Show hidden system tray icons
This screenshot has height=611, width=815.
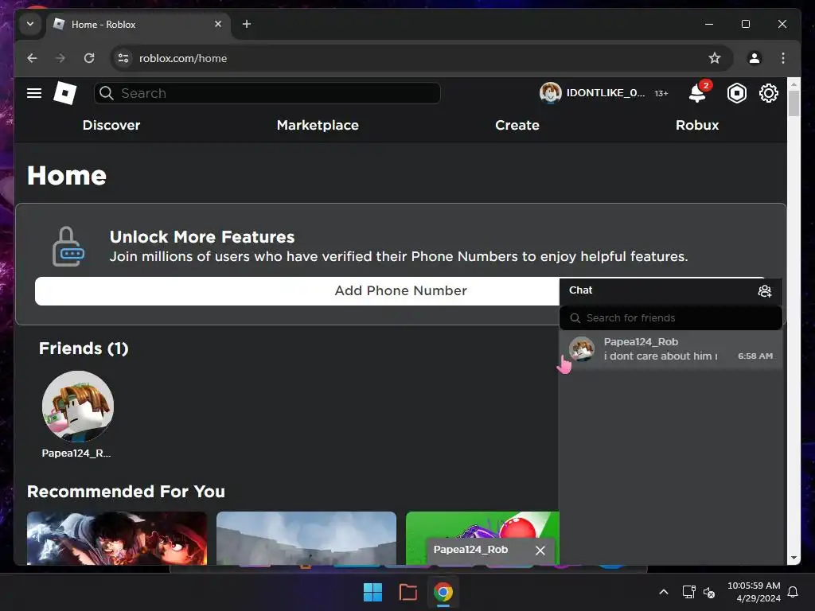coord(664,592)
